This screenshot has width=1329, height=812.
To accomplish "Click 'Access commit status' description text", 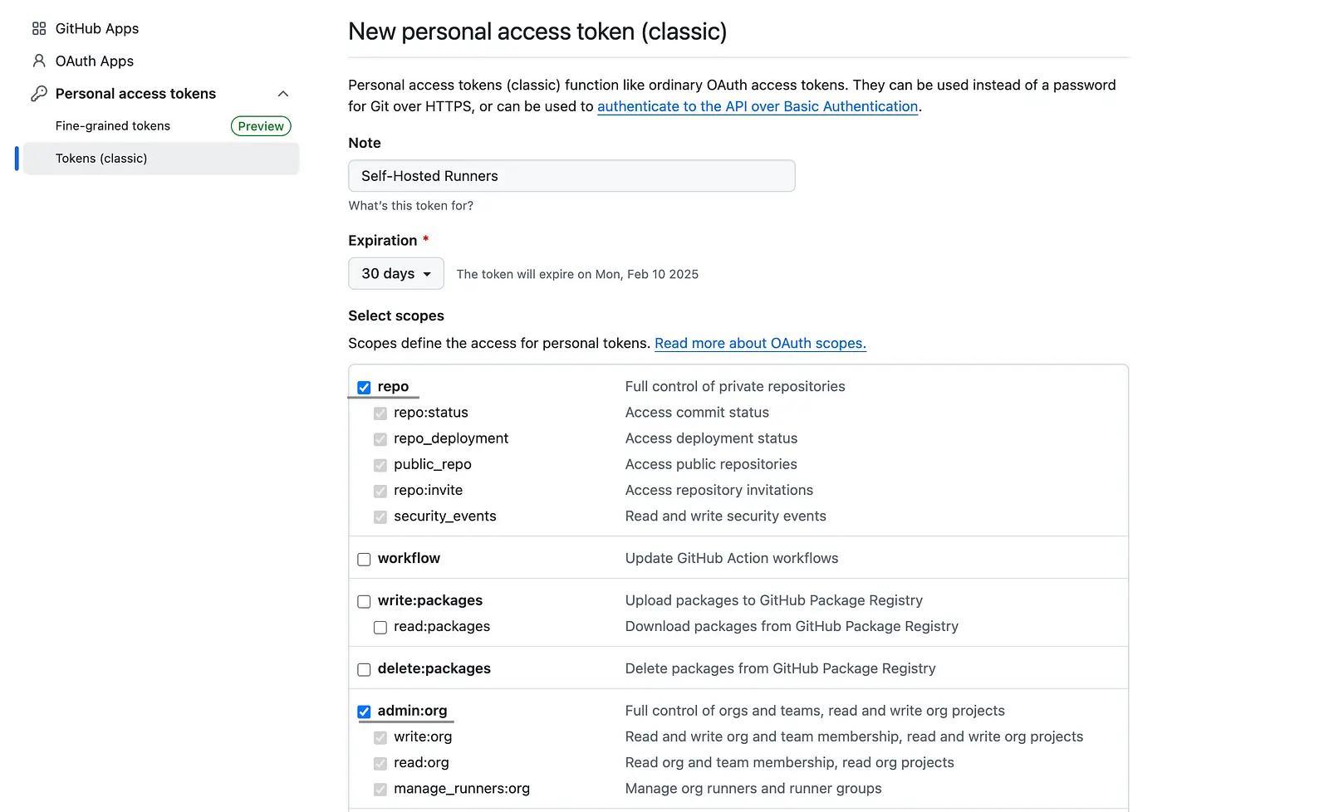I will (697, 413).
